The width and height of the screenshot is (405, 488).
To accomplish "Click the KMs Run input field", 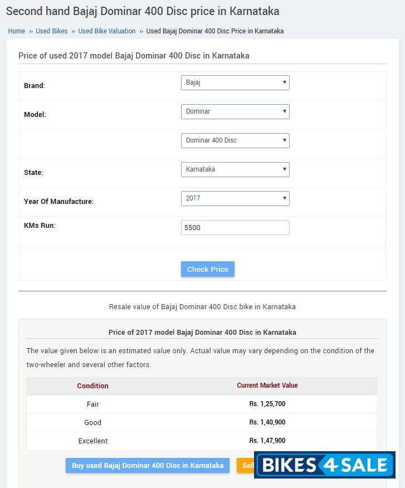I will [x=235, y=227].
